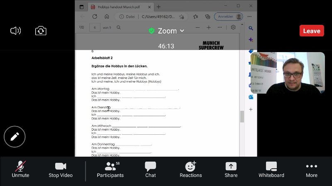
Task: Click the Anmelden sign-in button
Action: coord(229,17)
